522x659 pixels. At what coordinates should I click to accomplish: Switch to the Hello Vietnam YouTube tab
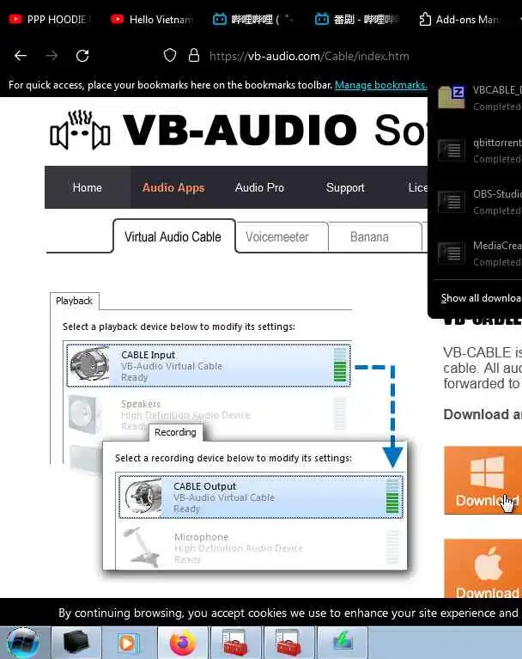[153, 20]
